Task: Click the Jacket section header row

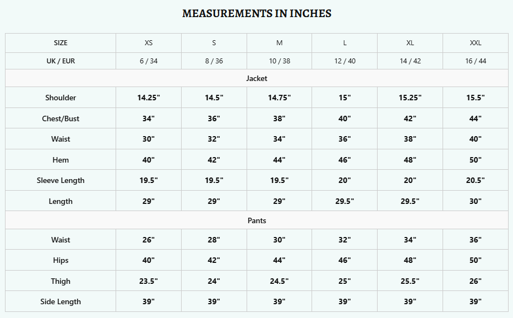Action: click(x=256, y=78)
